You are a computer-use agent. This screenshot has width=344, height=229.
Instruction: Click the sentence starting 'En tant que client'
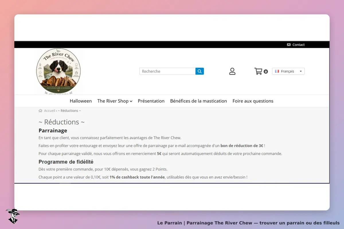point(110,138)
